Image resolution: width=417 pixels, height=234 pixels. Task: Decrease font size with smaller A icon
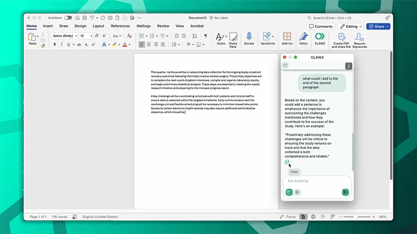point(105,36)
